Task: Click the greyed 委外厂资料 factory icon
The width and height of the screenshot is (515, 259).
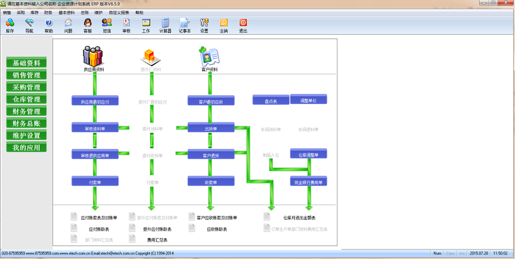Action: tap(151, 58)
